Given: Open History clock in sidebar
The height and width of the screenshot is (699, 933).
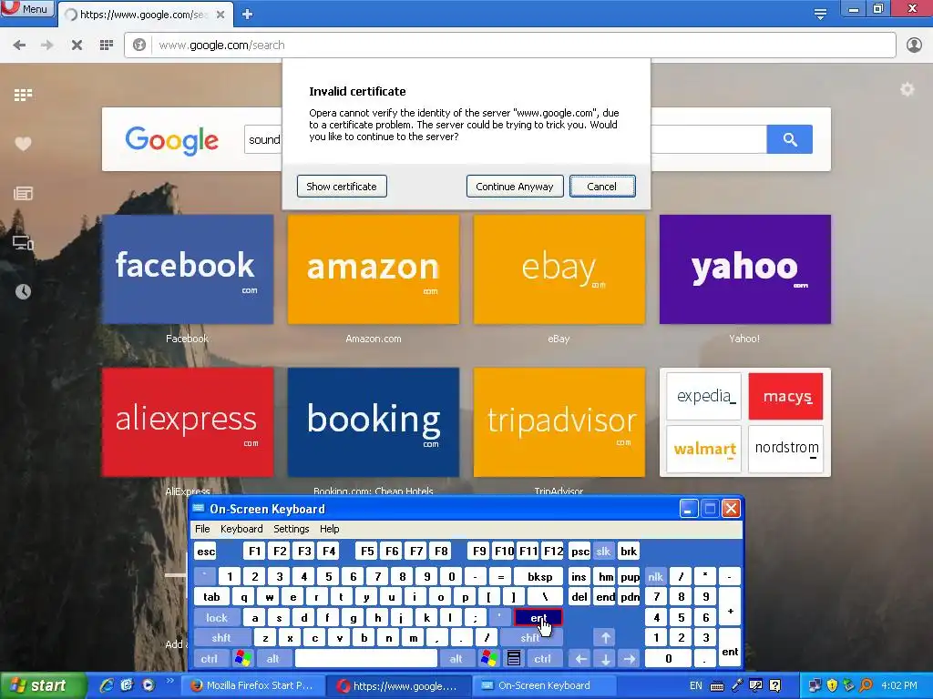Looking at the screenshot, I should [23, 291].
